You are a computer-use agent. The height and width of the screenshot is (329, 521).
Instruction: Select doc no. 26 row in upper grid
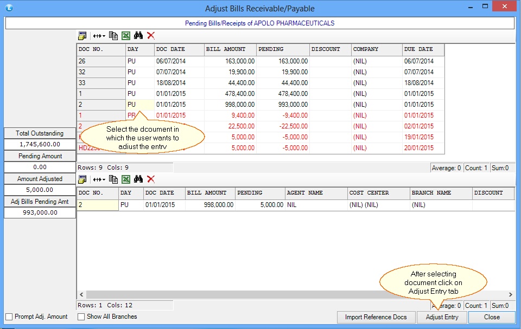[x=260, y=61]
